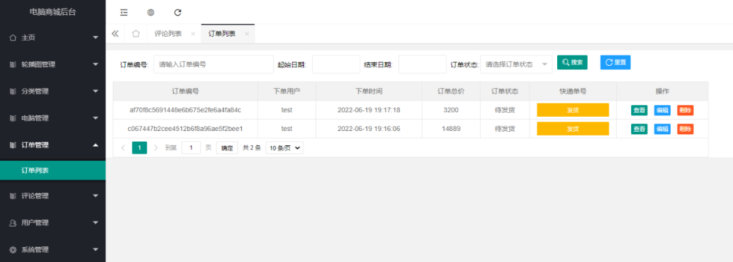Collapse the sidebar with the menu fold icon

tap(124, 13)
